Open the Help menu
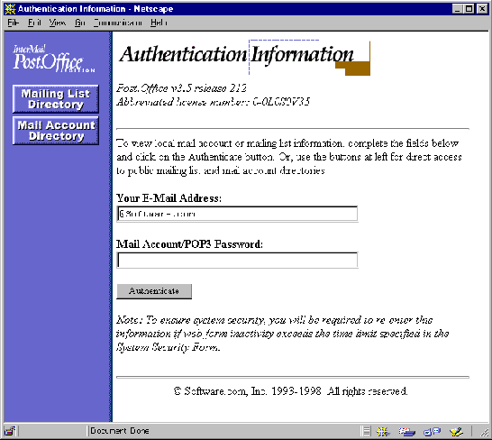The width and height of the screenshot is (492, 440). (159, 23)
